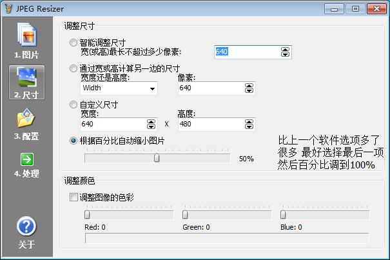
Task: Click the percentage slider thumb at 50%
Action: [x=157, y=158]
